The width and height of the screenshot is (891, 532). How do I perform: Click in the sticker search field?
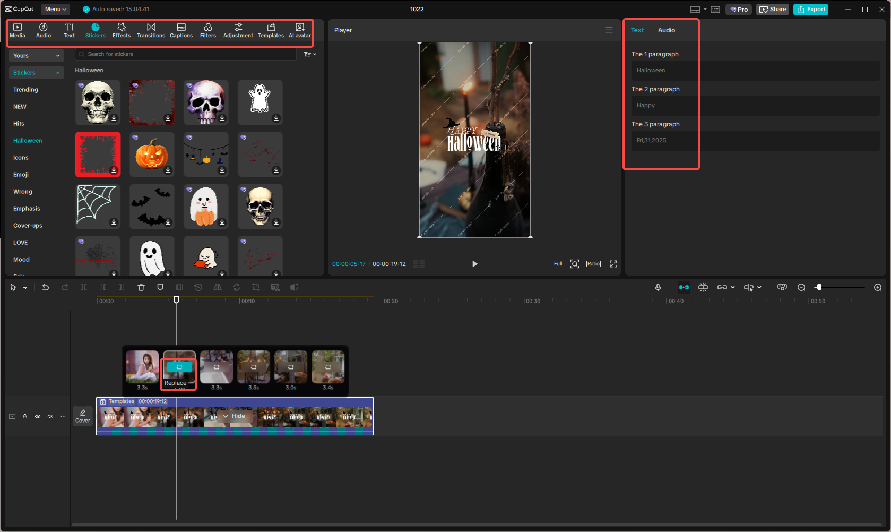(186, 54)
